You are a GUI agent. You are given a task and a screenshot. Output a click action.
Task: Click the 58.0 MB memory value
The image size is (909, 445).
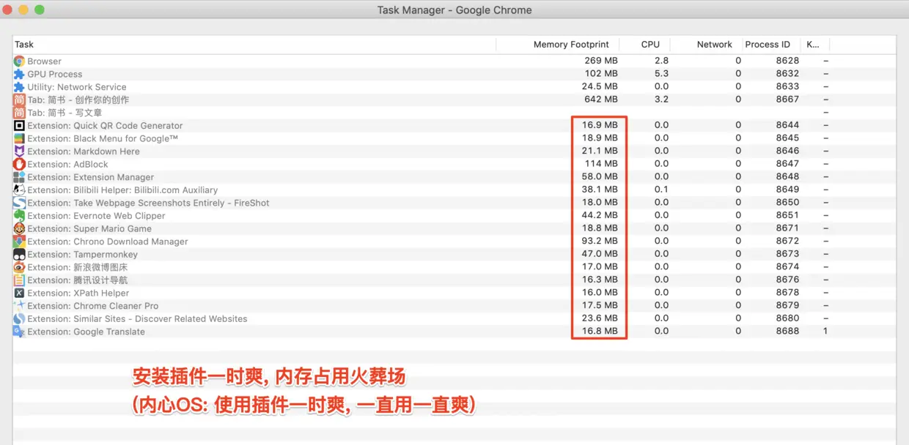click(600, 176)
